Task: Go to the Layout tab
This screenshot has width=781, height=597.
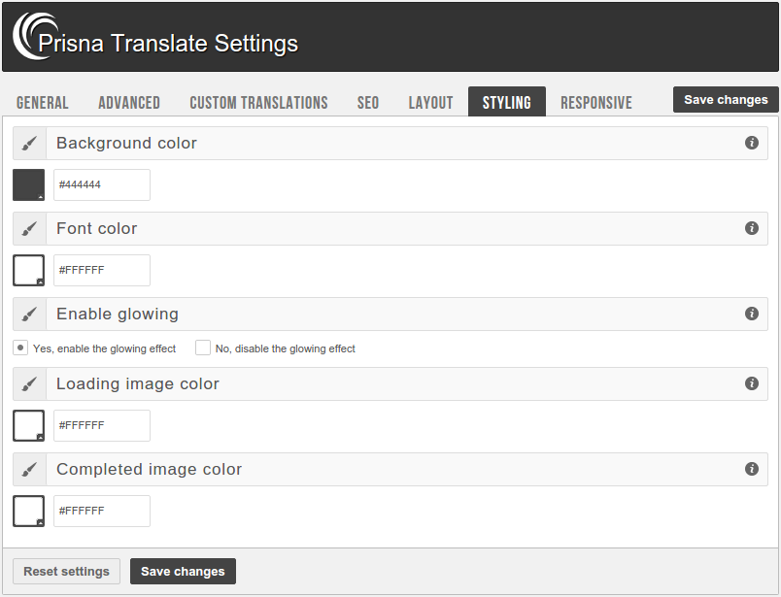Action: [x=431, y=103]
